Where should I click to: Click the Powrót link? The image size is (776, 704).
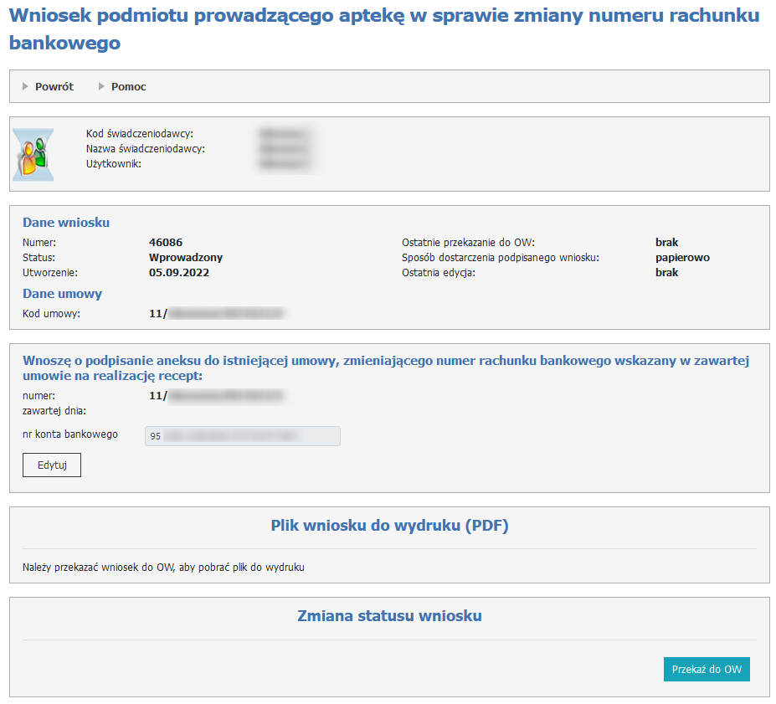[54, 86]
